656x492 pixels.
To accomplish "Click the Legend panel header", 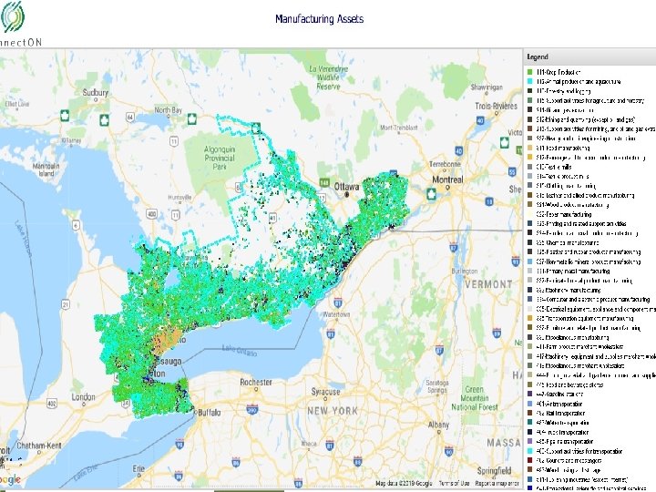I will (589, 56).
